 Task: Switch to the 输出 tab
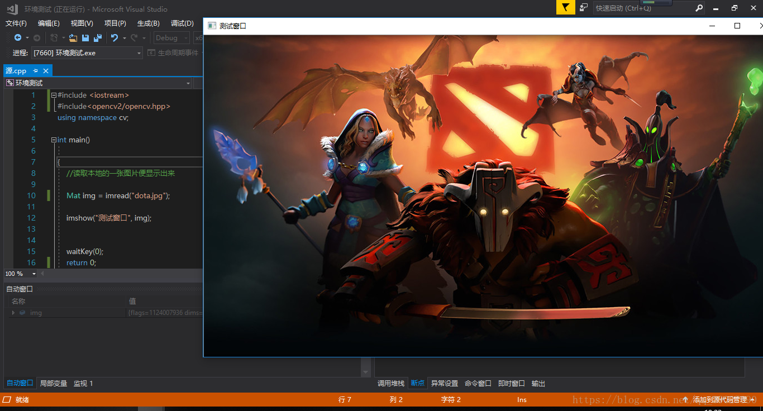pos(538,383)
